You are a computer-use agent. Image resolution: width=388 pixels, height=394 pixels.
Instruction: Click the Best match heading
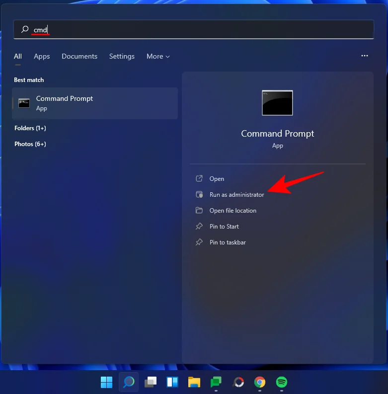click(x=29, y=80)
